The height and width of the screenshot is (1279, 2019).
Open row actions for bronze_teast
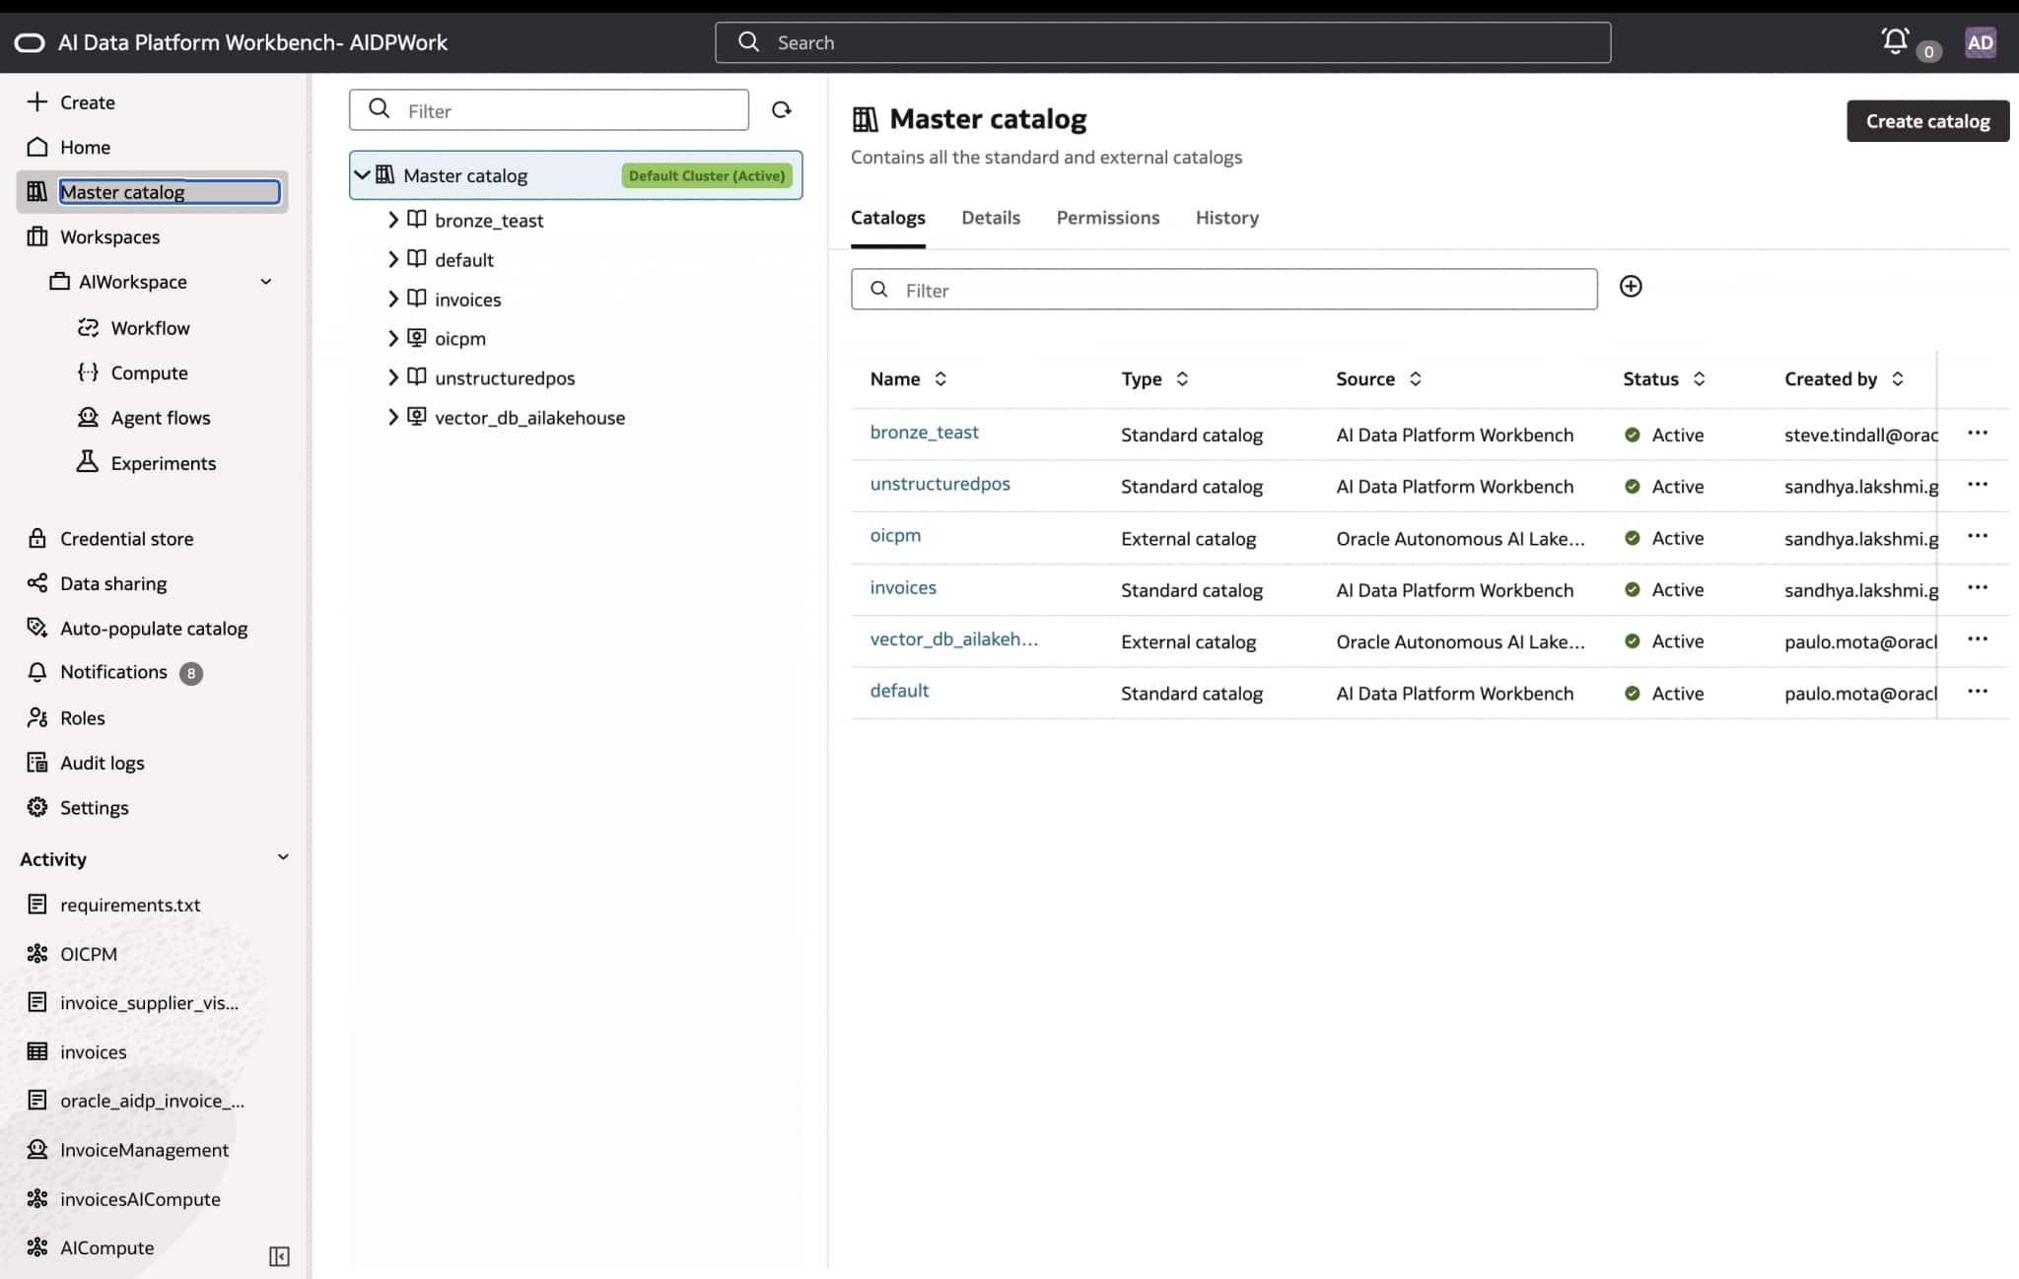click(1977, 433)
